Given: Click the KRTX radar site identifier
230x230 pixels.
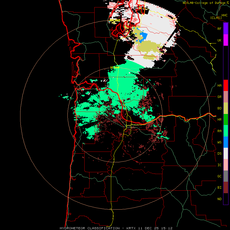Looking at the screenshot, I should (132, 228).
